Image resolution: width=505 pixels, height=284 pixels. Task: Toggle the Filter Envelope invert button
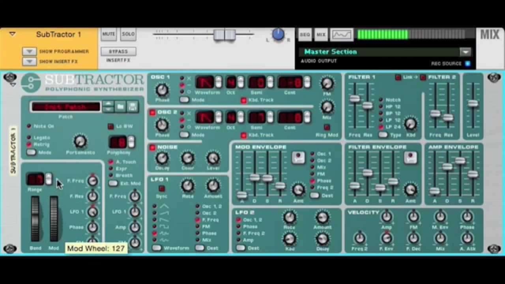coord(411,158)
